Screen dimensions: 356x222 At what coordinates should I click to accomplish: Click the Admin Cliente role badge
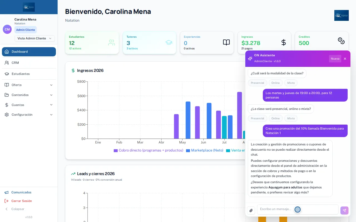[26, 30]
